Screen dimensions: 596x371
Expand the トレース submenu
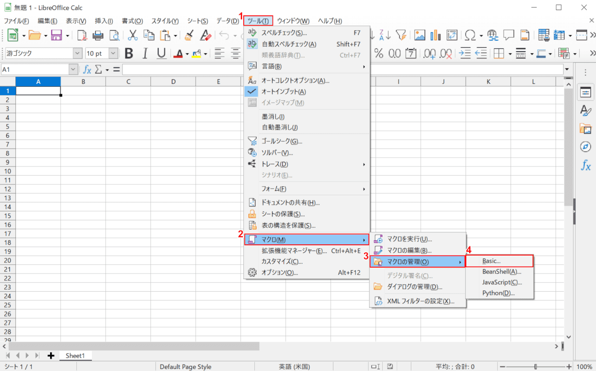pos(307,164)
